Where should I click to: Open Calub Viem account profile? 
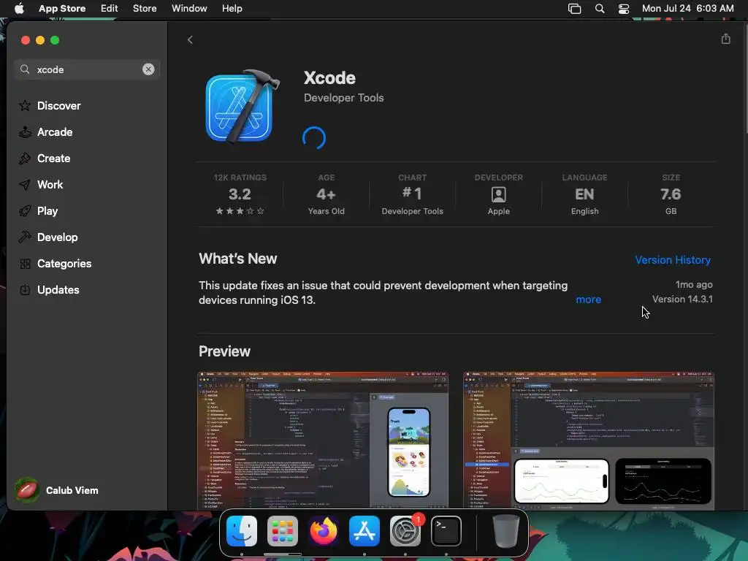pyautogui.click(x=57, y=490)
